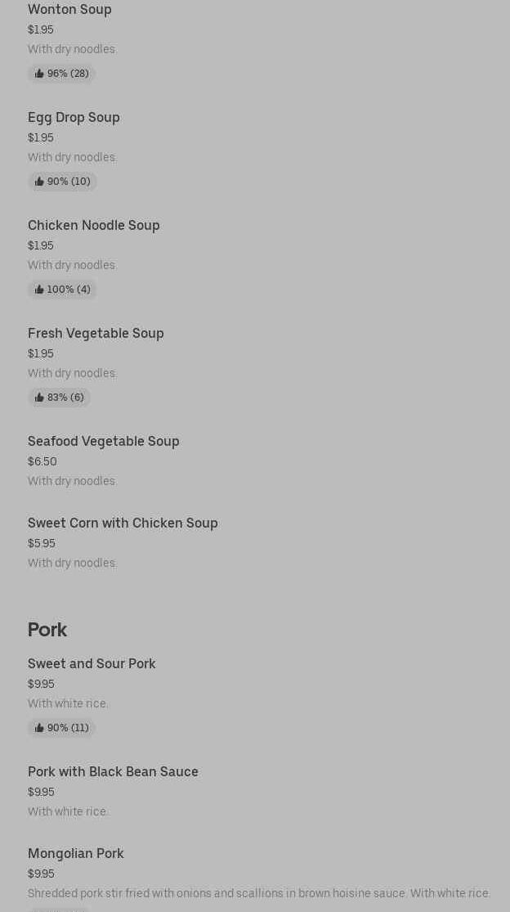Click thumbs-up icon on Egg Drop Soup rating
This screenshot has height=912, width=510.
click(x=39, y=182)
